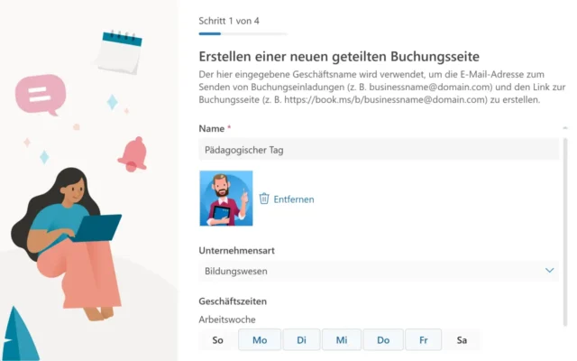Click the calendar illustration icon
577x361 pixels.
coord(119,52)
